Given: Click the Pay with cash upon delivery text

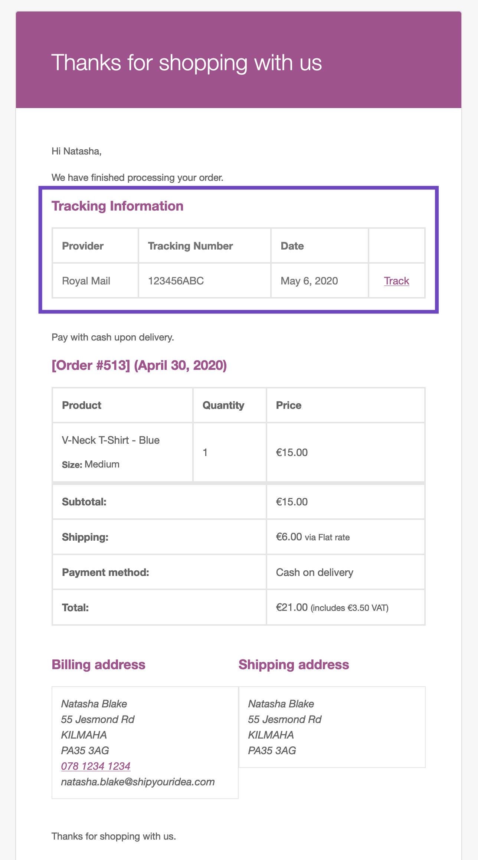Looking at the screenshot, I should [x=113, y=337].
